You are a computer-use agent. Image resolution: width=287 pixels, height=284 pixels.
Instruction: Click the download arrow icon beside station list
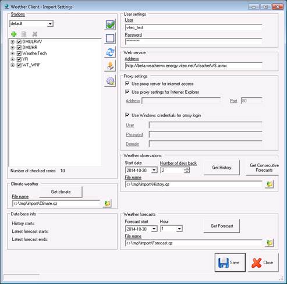click(110, 66)
